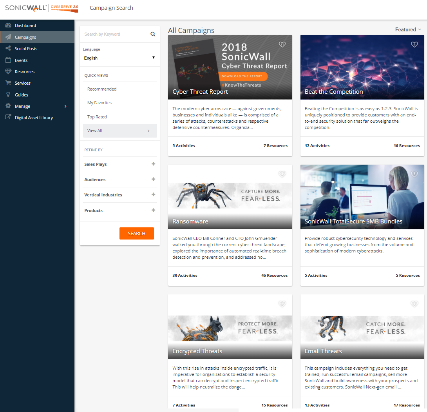The width and height of the screenshot is (427, 412).
Task: Mark Encrypted Threats as favorite
Action: tap(282, 304)
